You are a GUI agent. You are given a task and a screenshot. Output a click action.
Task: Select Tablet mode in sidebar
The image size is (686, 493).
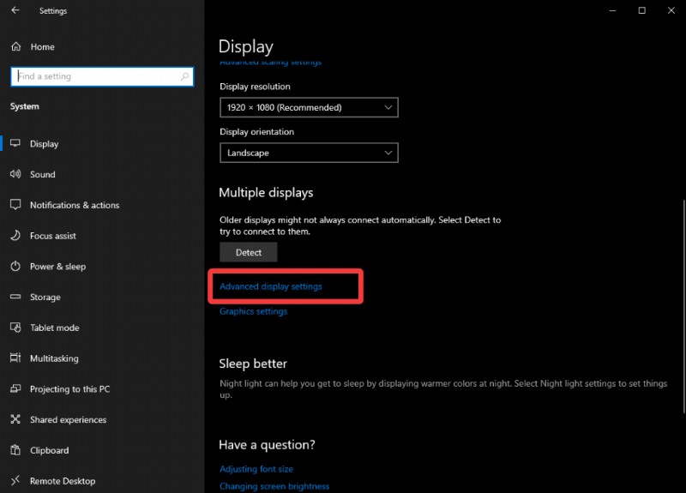coord(55,328)
